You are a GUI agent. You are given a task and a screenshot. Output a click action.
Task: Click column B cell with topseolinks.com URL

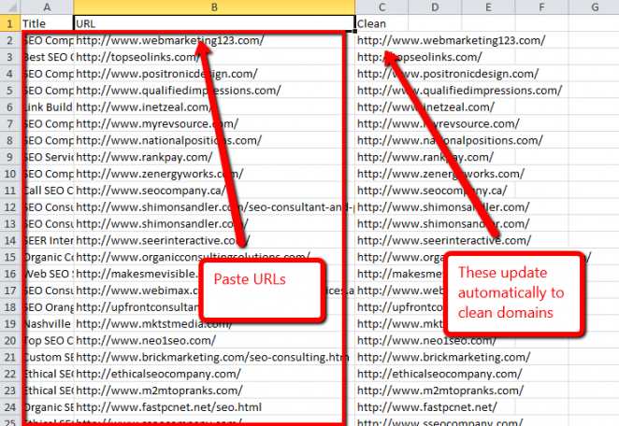coord(214,57)
